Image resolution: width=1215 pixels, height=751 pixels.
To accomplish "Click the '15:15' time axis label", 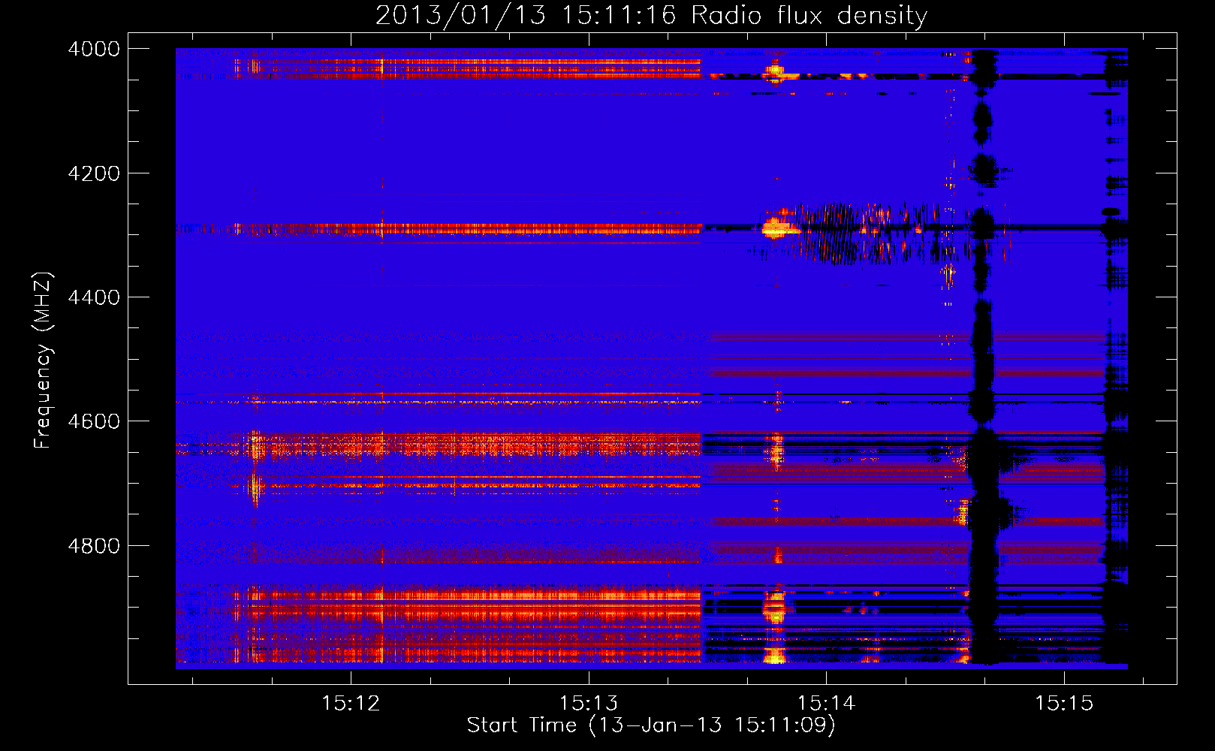I will (x=1064, y=704).
